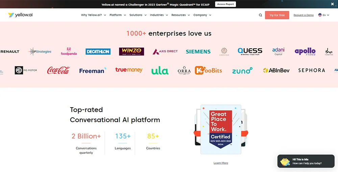338x172 pixels.
Task: Click the Mia chatbot avatar icon
Action: click(285, 162)
